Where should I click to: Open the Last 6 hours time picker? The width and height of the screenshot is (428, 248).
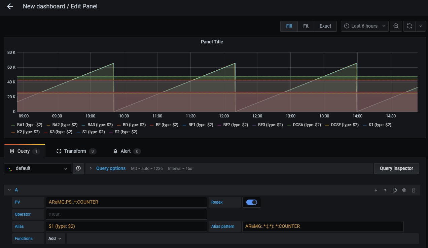tap(364, 26)
